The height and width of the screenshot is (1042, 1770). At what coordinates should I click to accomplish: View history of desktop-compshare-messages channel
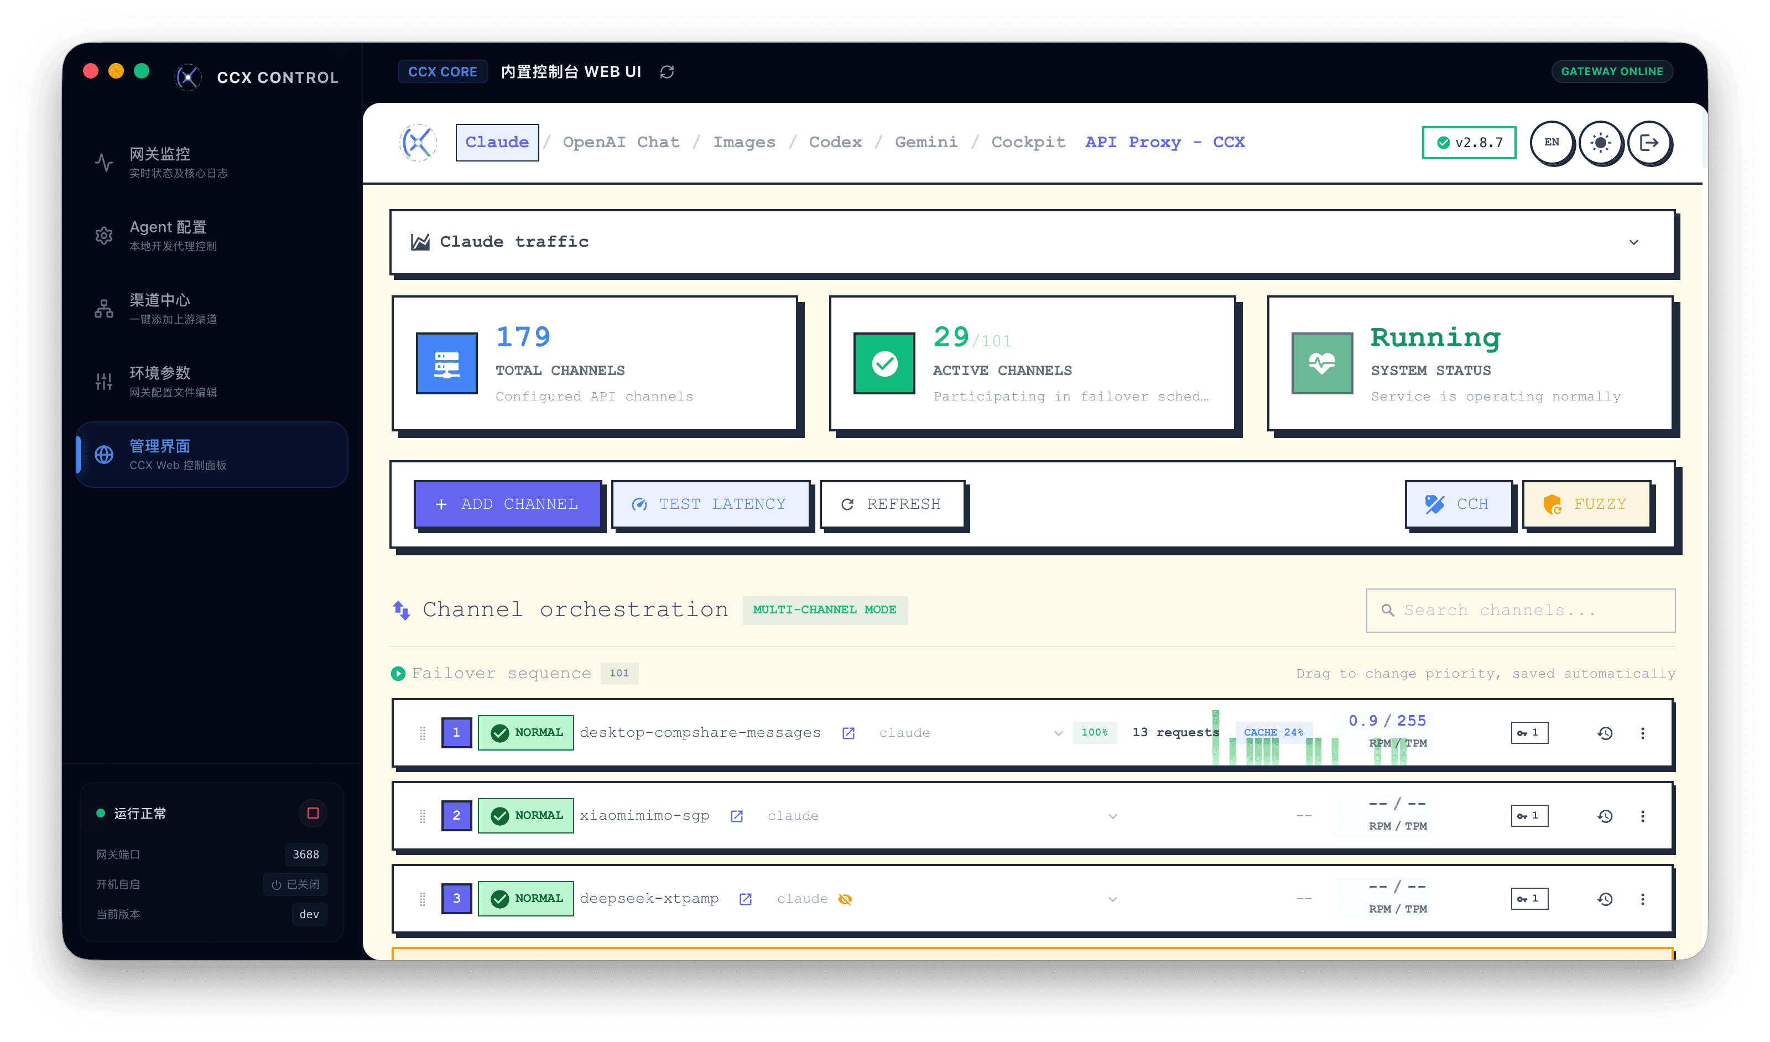point(1605,733)
